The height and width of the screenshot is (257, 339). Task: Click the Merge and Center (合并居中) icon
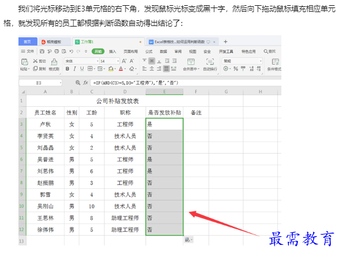(191, 62)
